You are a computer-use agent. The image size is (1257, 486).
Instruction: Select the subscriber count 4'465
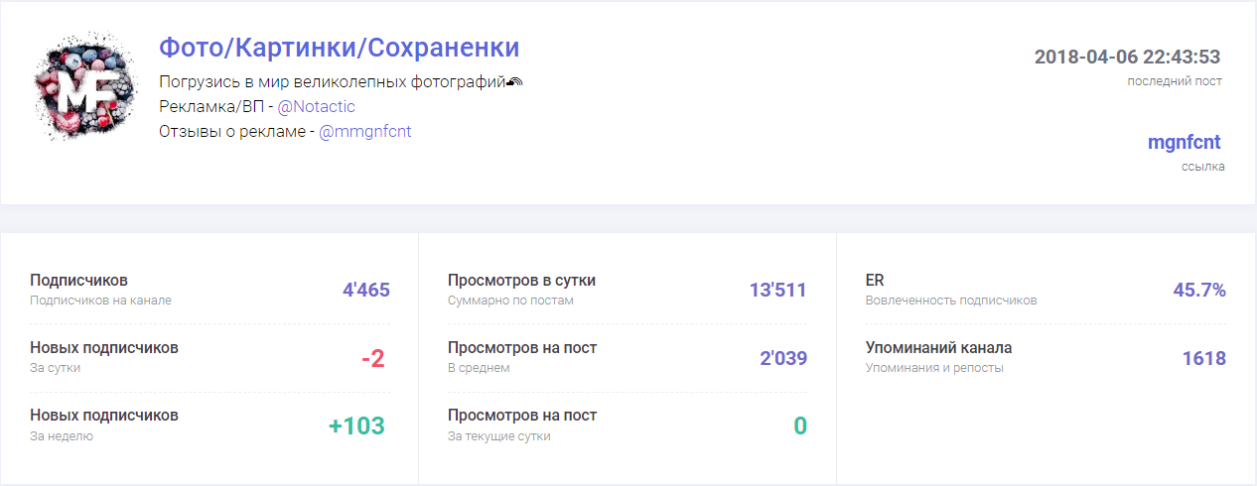coord(366,291)
